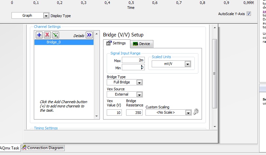Click the channel list scroll down arrow
This screenshot has height=155, width=266.
pos(97,116)
